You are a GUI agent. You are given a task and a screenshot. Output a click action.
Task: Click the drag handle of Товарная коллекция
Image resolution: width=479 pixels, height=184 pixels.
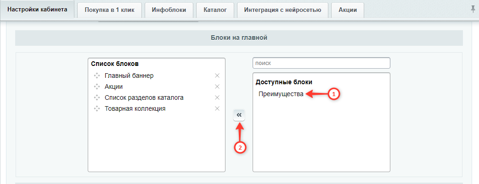click(x=97, y=108)
